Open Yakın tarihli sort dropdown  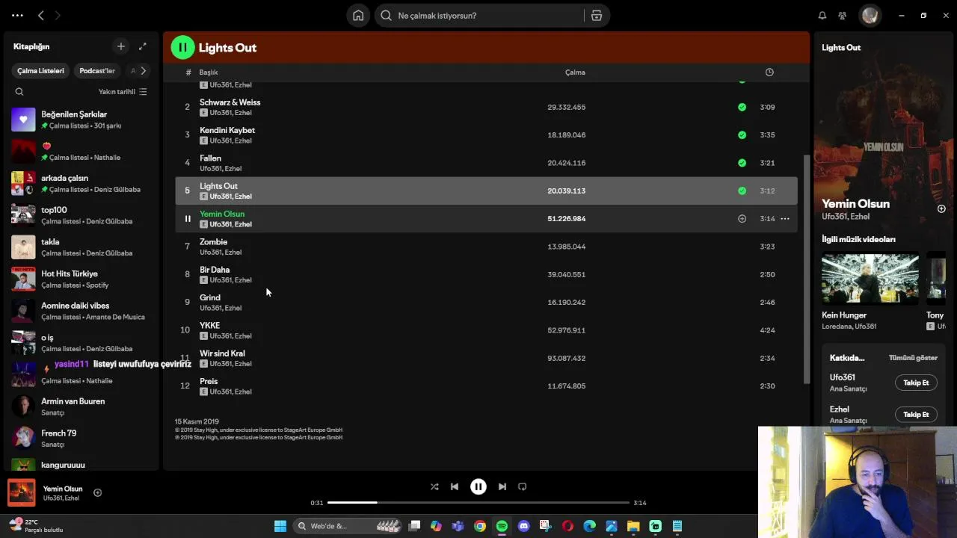[x=123, y=92]
